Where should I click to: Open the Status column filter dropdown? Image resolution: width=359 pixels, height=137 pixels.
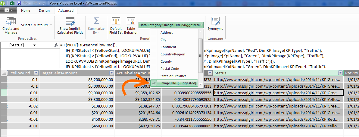coord(340,73)
